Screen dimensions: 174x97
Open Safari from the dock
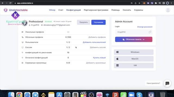(27, 95)
